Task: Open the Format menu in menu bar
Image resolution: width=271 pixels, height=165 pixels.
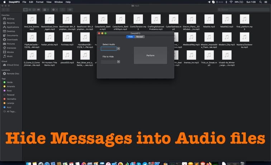Action: (x=40, y=2)
